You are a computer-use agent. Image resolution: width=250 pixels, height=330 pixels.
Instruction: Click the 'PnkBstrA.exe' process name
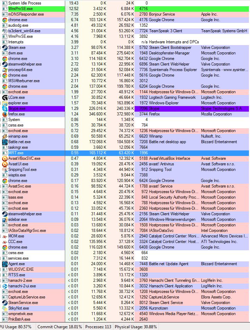click(x=19, y=319)
